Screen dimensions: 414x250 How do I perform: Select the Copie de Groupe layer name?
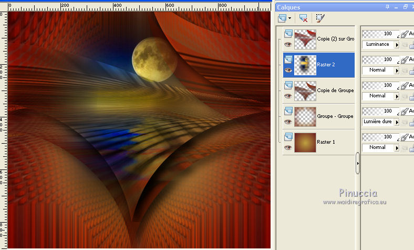point(335,91)
